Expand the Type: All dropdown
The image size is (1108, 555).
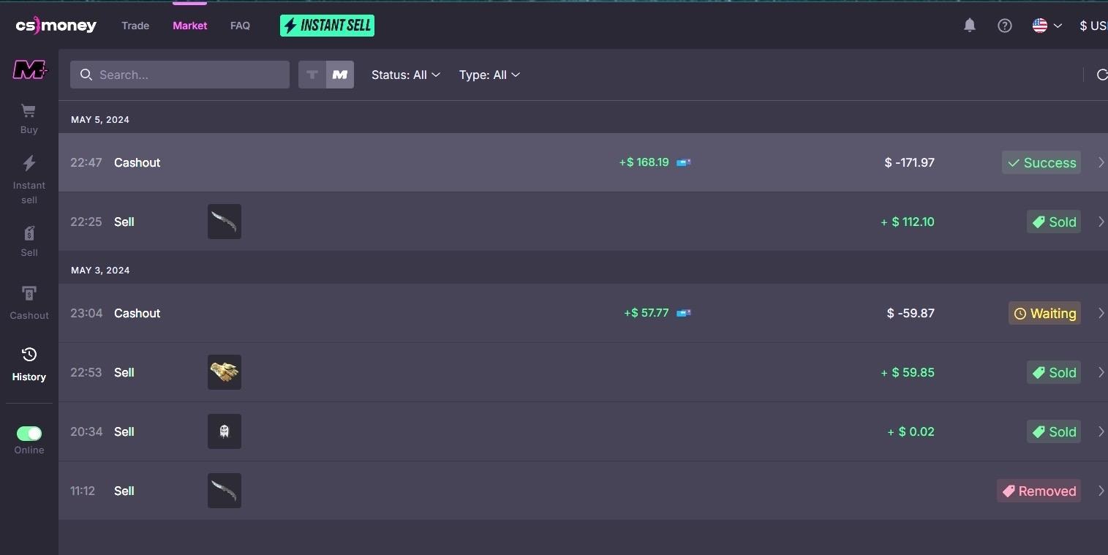pos(489,75)
